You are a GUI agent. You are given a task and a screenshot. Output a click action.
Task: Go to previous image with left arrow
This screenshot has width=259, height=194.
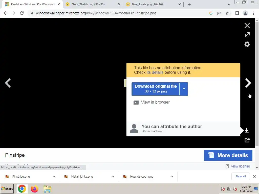pos(8,83)
